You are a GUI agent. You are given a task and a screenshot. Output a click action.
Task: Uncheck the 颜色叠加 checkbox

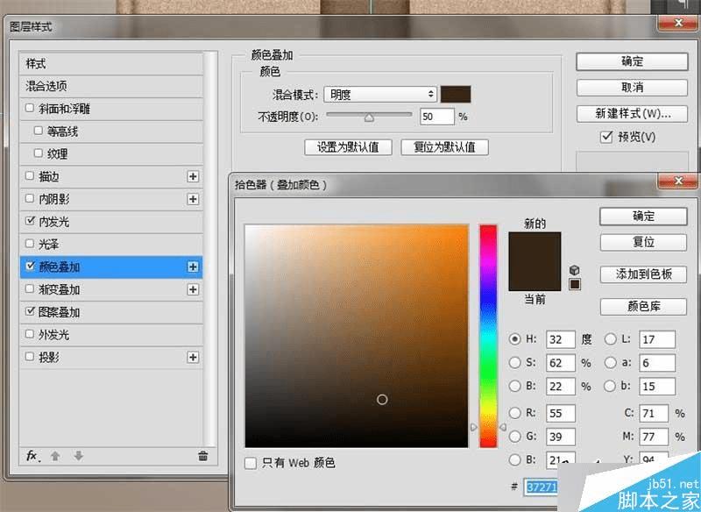point(30,266)
